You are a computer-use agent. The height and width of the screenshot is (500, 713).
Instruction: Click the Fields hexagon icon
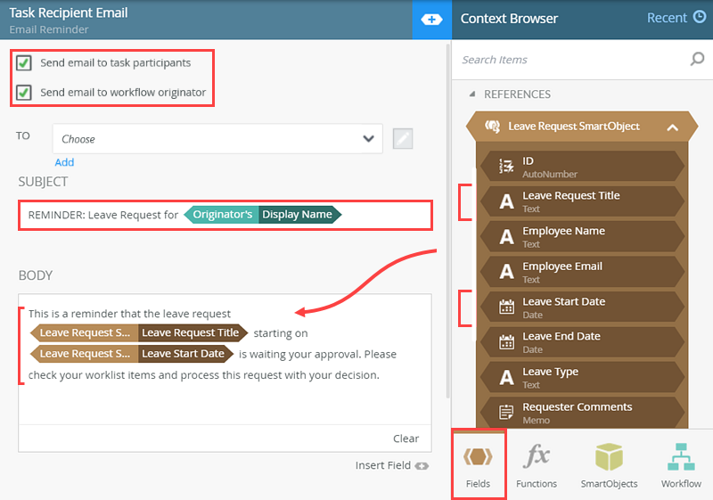478,456
